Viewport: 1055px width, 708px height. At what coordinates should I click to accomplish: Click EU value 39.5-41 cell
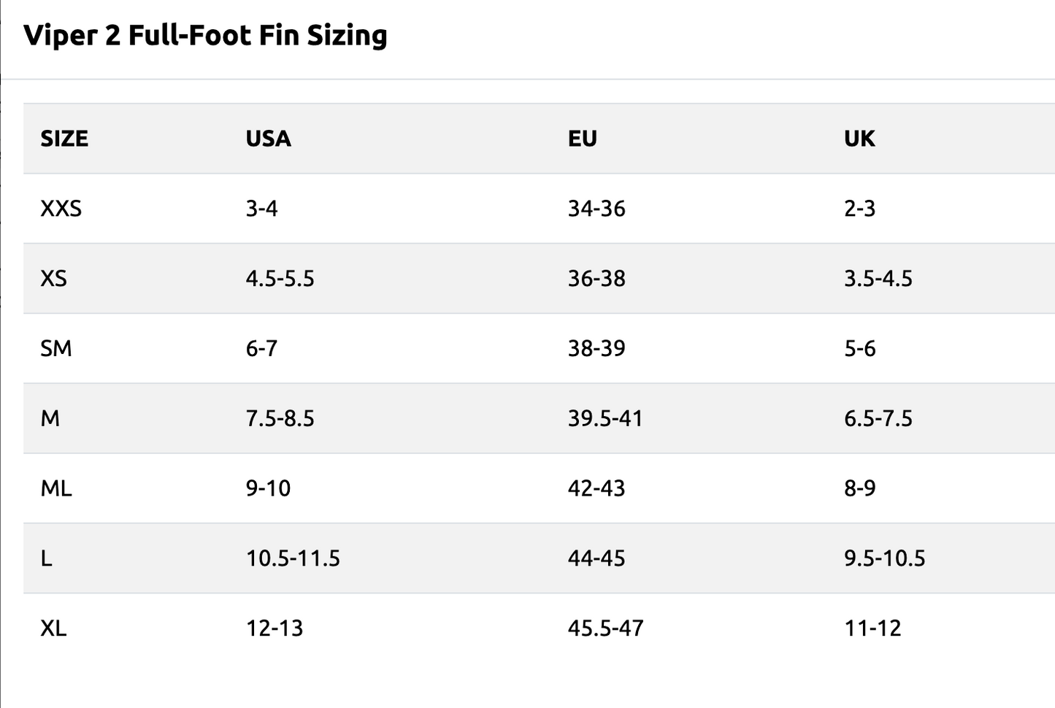pos(605,419)
